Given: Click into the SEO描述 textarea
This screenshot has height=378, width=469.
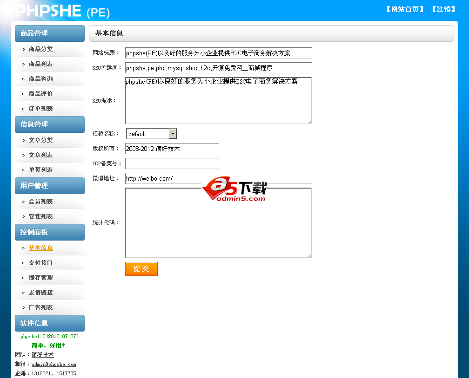Looking at the screenshot, I should pos(218,101).
